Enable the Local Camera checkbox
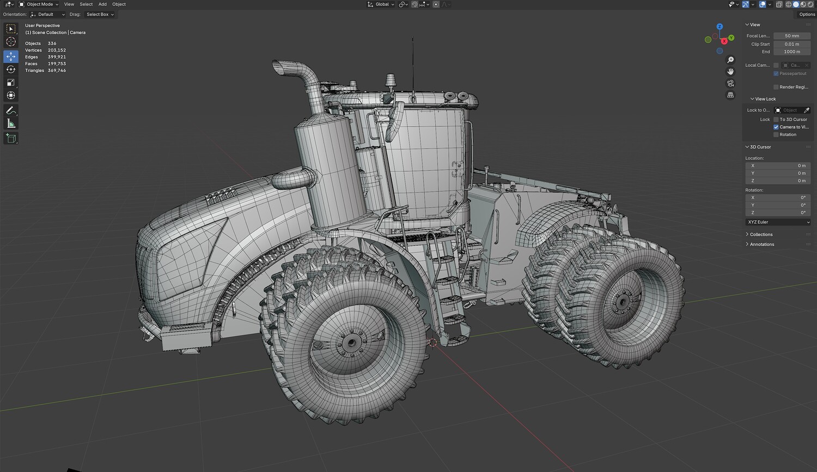The height and width of the screenshot is (472, 817). coord(776,65)
